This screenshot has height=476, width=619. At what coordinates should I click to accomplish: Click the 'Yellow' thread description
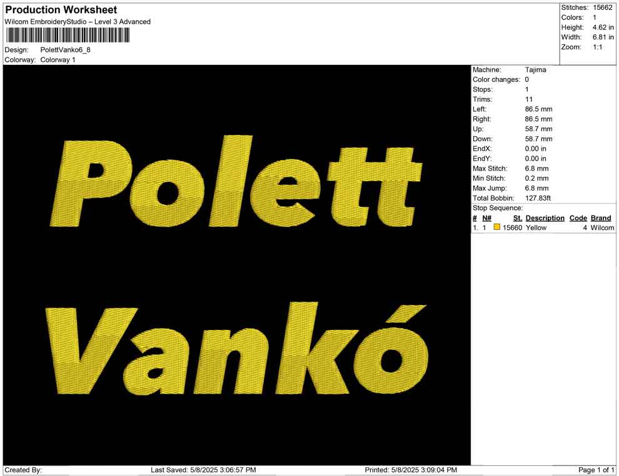click(x=536, y=227)
